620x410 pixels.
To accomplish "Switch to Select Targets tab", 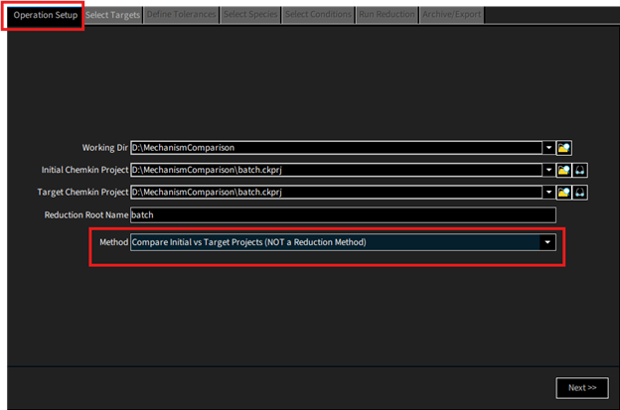I will coord(112,16).
